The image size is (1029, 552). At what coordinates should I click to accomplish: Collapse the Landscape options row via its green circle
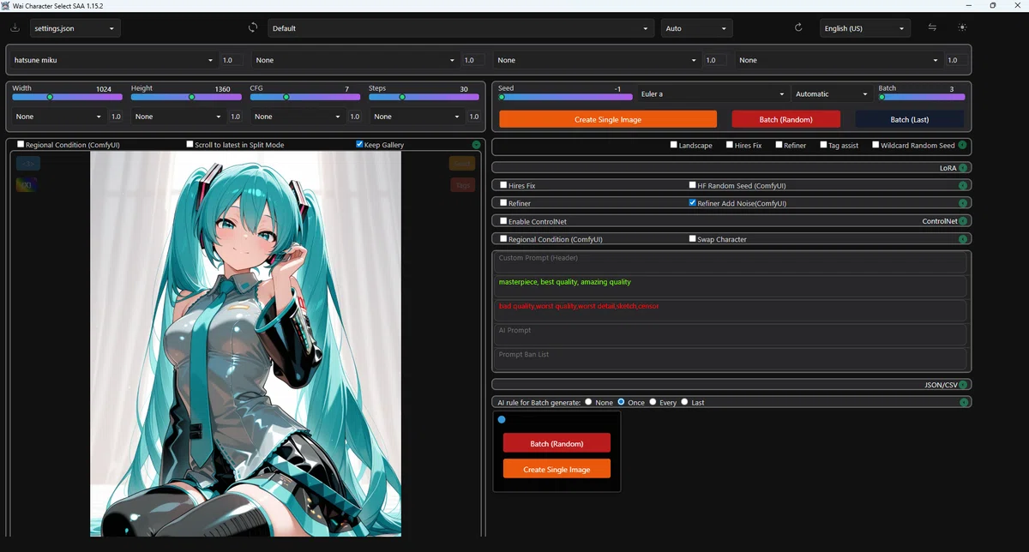[963, 145]
